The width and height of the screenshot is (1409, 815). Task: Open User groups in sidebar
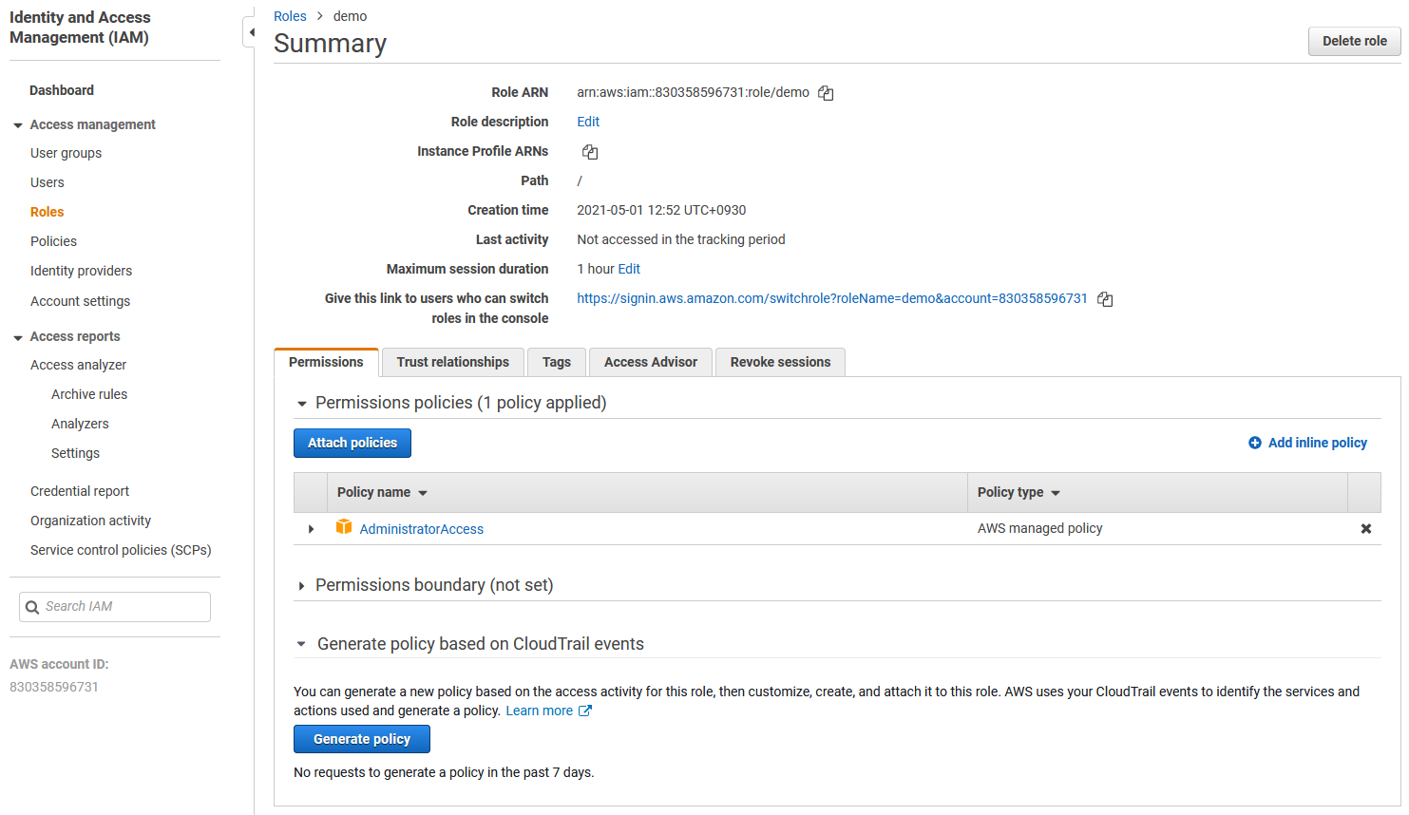point(66,153)
